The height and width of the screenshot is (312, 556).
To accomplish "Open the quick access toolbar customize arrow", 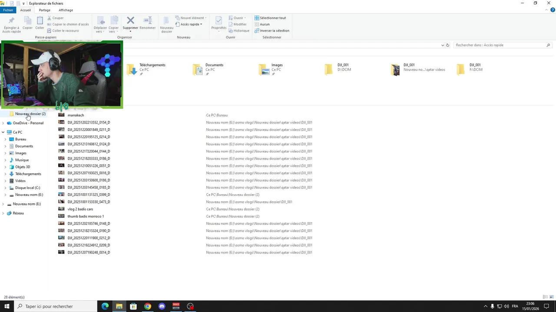I will click(x=23, y=3).
